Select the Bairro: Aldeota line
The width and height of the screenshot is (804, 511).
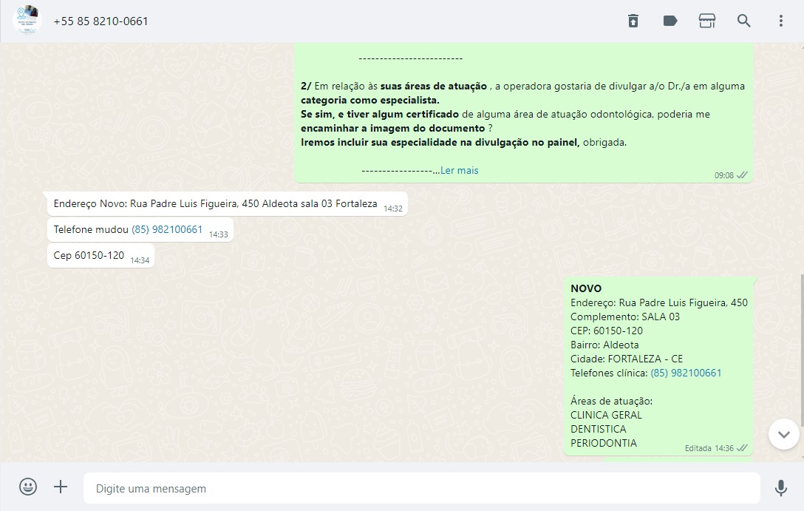[x=604, y=345]
